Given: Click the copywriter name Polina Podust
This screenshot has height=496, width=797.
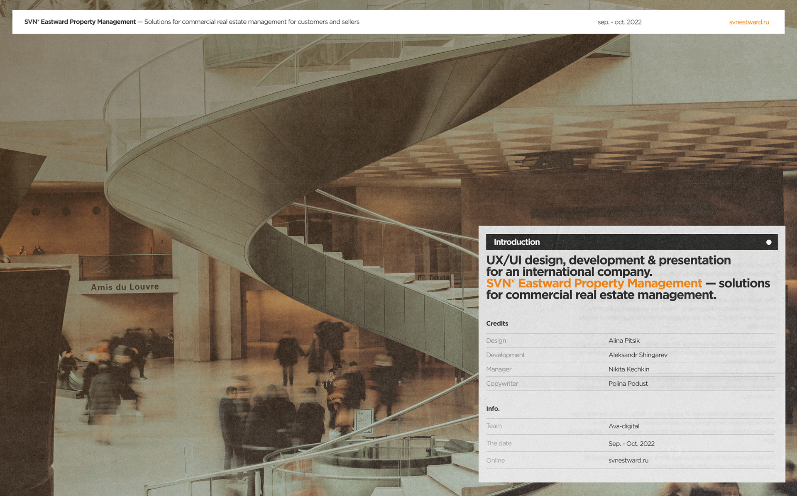Looking at the screenshot, I should [628, 384].
